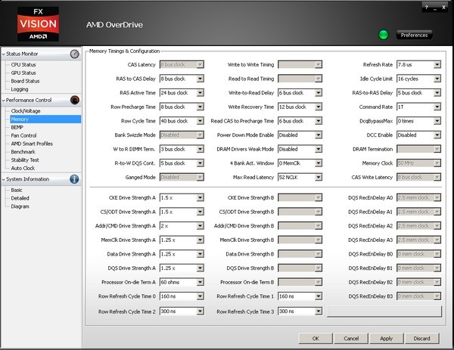Open the Refresh Rate dropdown
Image resolution: width=454 pixels, height=350 pixels.
437,65
